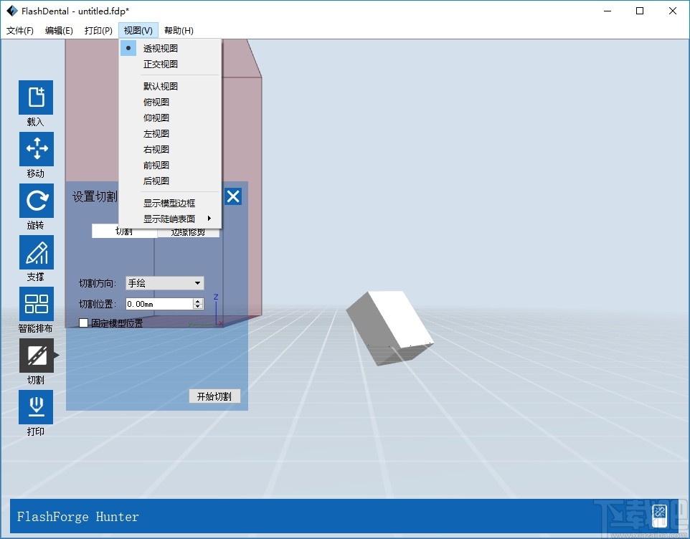Choose 俯视图 top view entry

[x=170, y=102]
